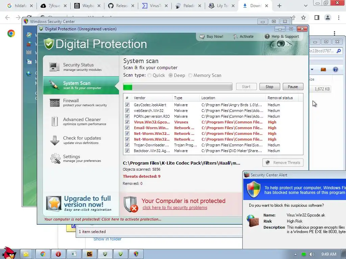This screenshot has height=259, width=346.
Task: Click Digital Protection green shield logo
Action: (49, 44)
